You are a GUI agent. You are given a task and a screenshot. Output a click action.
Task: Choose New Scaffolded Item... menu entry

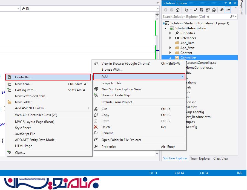point(31,96)
